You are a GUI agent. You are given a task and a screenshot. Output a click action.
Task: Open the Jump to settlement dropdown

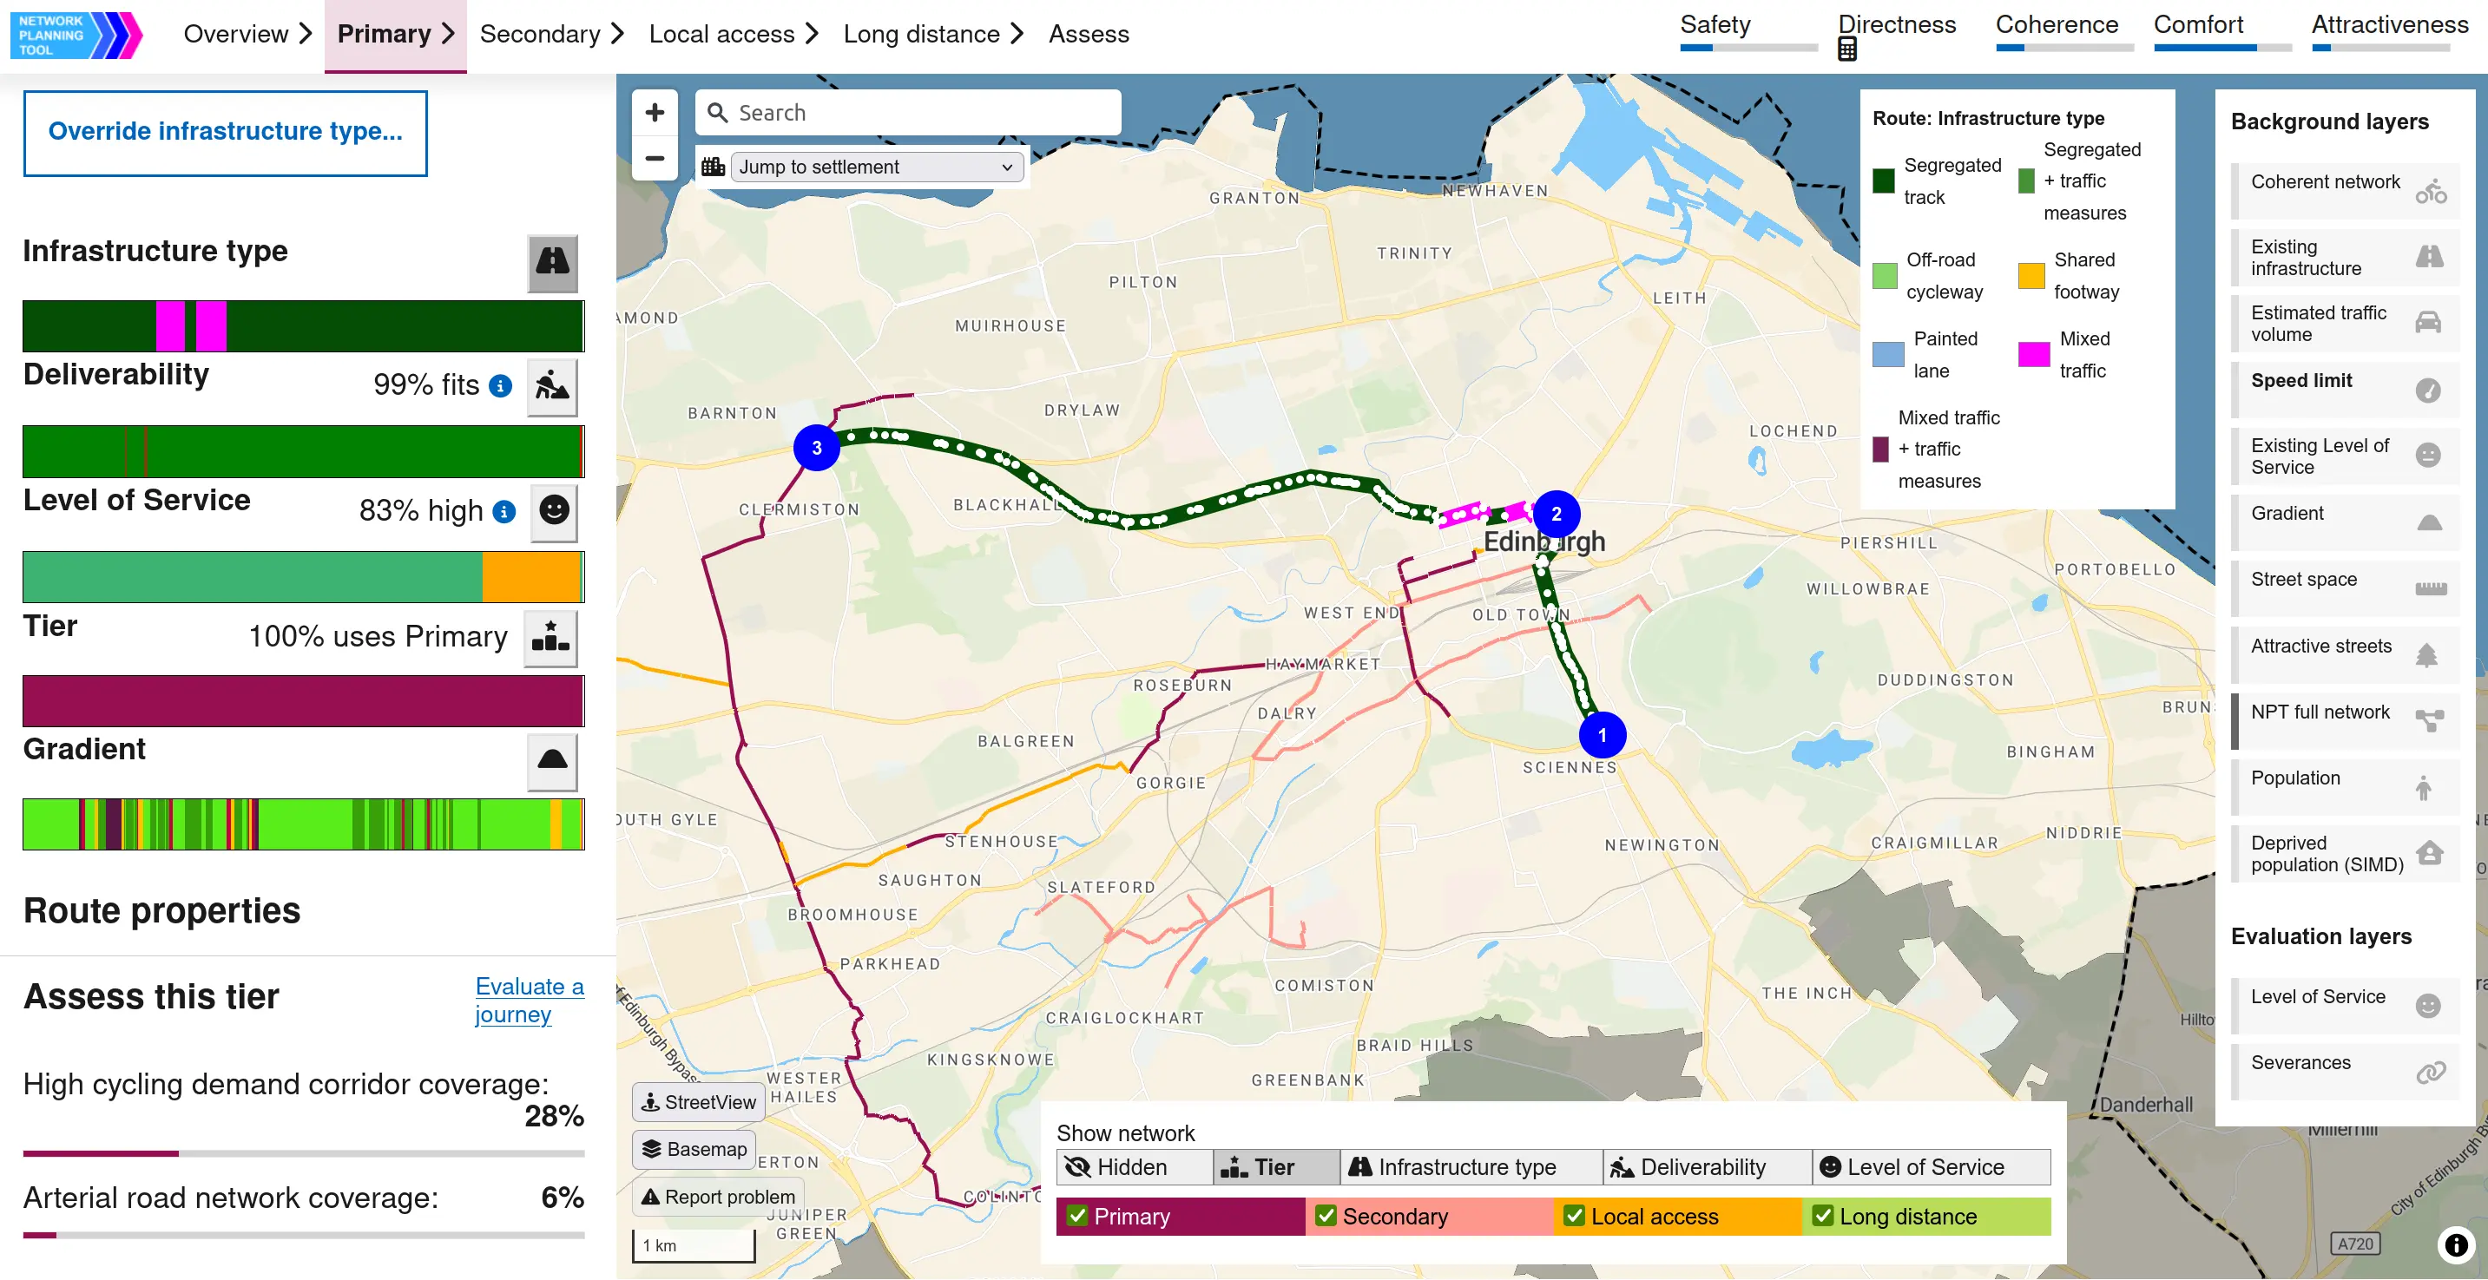[x=875, y=167]
